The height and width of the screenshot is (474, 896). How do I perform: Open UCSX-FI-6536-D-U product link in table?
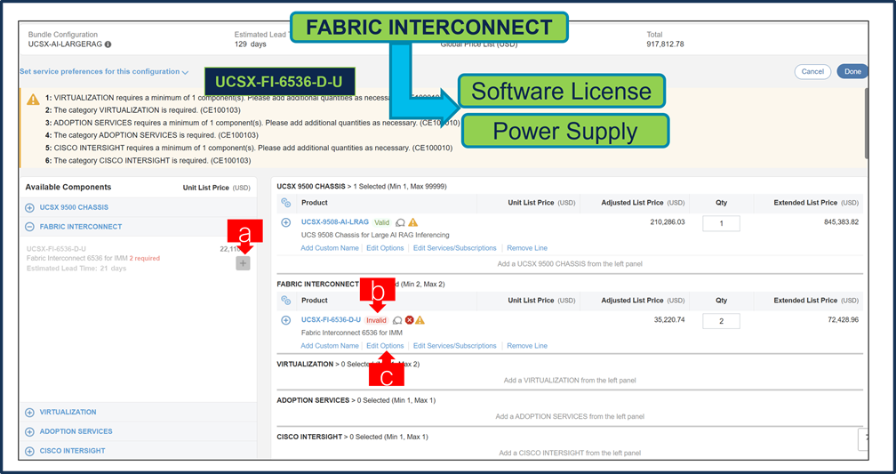[x=331, y=319]
